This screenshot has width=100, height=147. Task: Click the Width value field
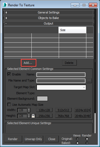pyautogui.click(x=22, y=110)
